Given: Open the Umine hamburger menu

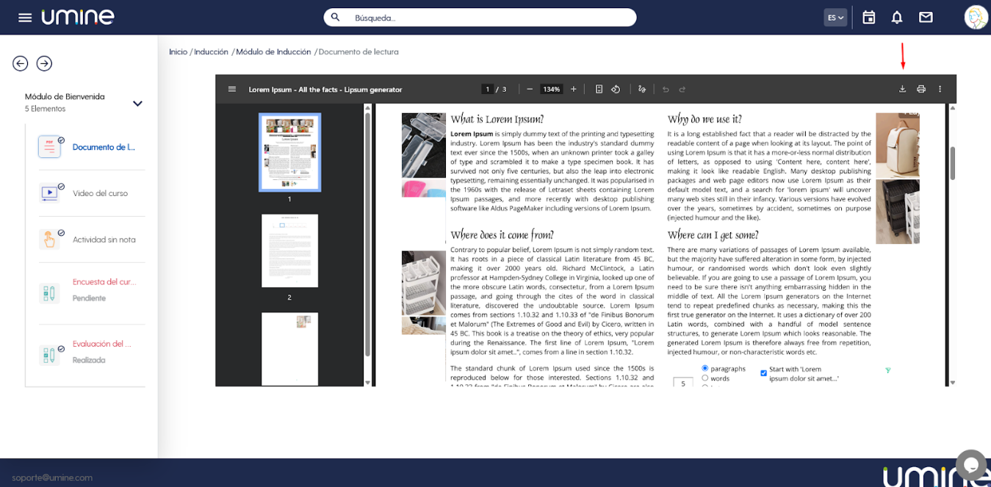Looking at the screenshot, I should (x=25, y=18).
